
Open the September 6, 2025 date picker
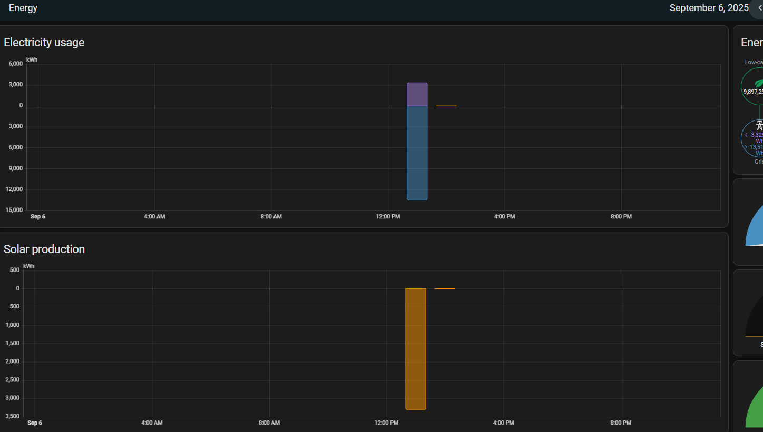click(708, 8)
